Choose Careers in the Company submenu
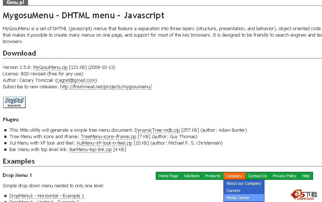Viewport: 322px width, 202px height. tap(244, 191)
